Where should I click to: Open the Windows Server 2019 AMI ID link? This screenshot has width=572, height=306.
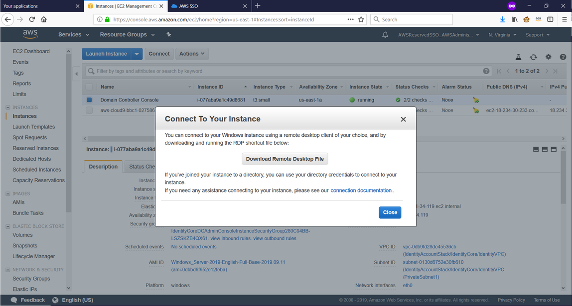pyautogui.click(x=228, y=266)
